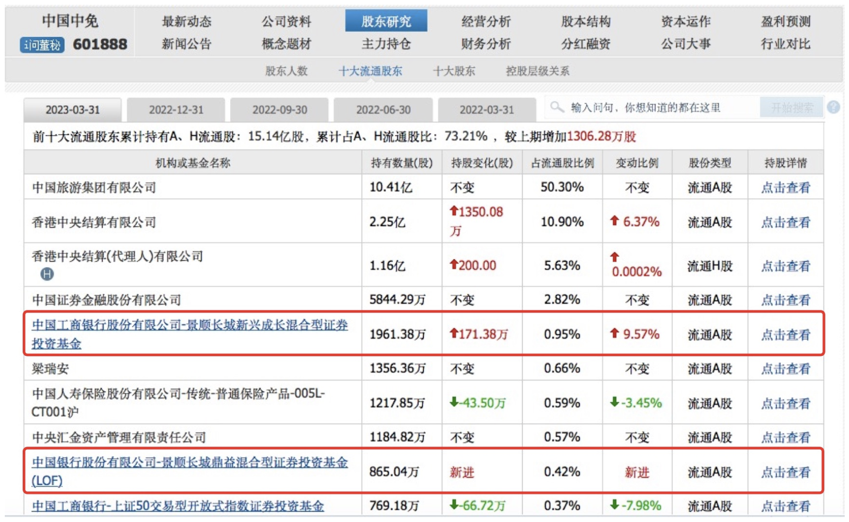Click the 中国旅游集团有限公司 row name
The image size is (849, 522).
tap(94, 187)
